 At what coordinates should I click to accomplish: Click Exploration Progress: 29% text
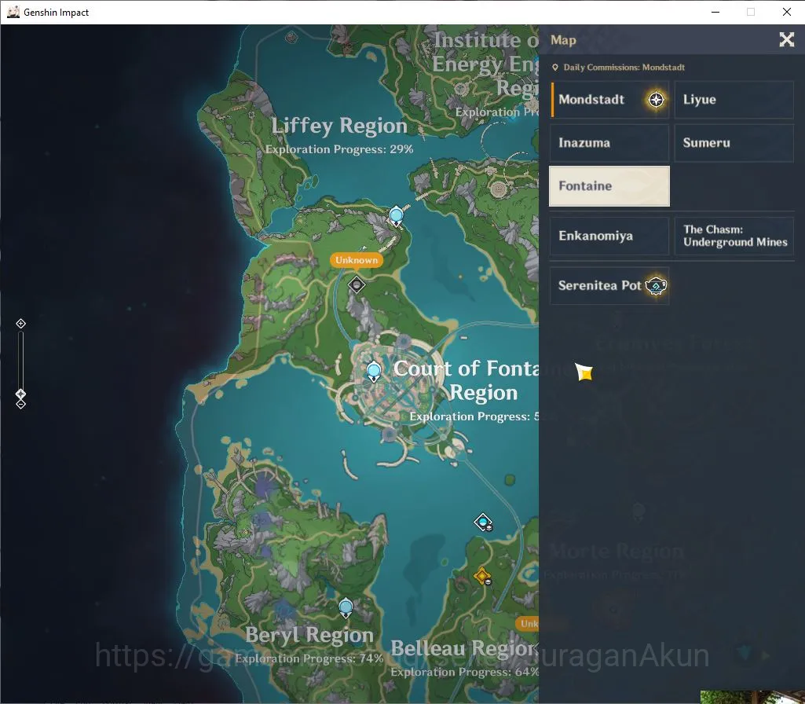pyautogui.click(x=338, y=149)
